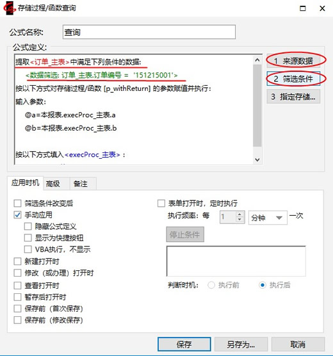Select the 执行前 radio option
This screenshot has height=356, width=333.
pos(211,285)
